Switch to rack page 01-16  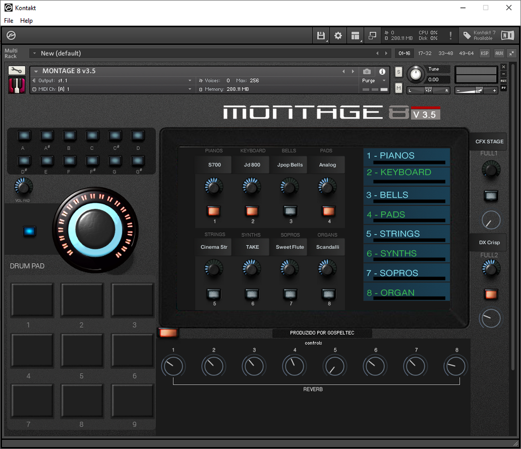404,53
